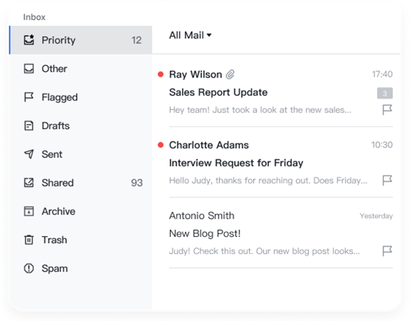414x321 pixels.
Task: Open the Archive folder label
Action: pos(58,211)
